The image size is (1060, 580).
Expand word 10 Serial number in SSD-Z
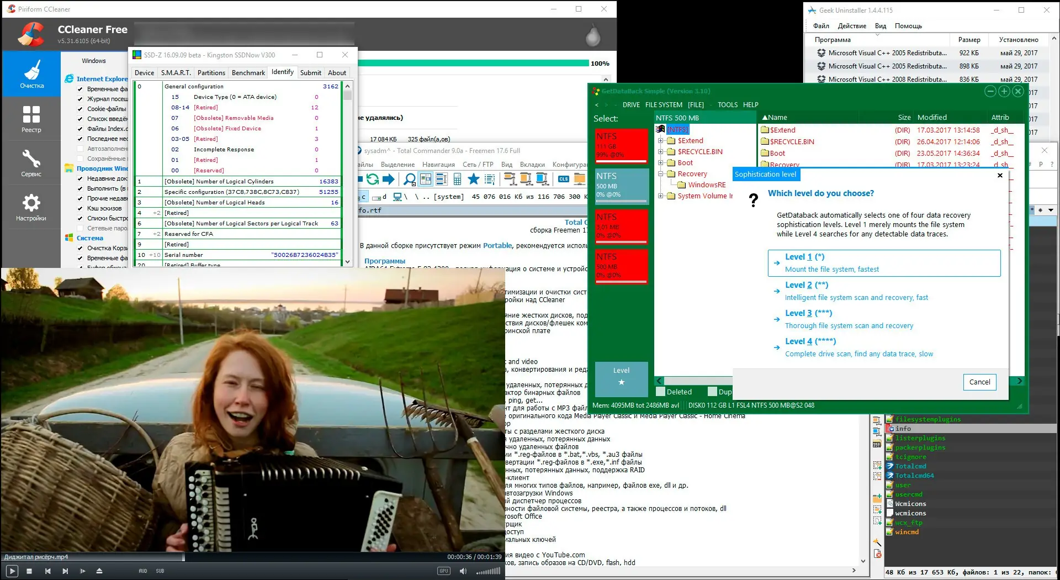coord(155,255)
